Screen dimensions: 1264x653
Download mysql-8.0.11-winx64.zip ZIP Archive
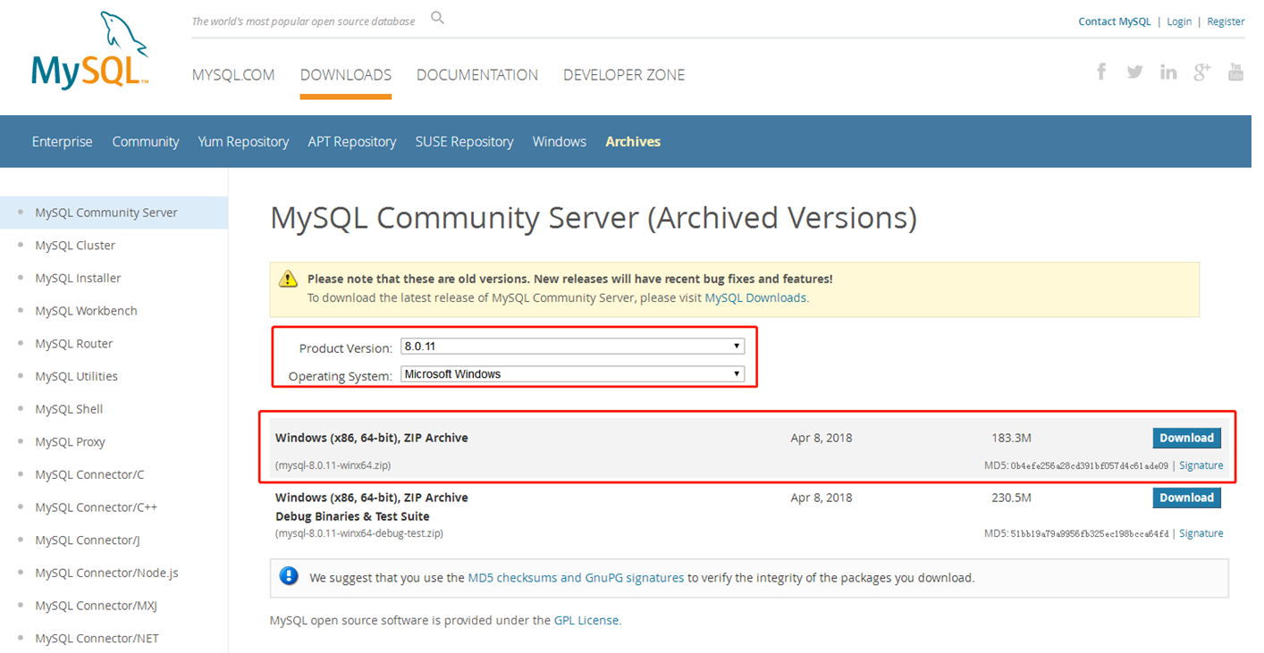tap(1186, 438)
